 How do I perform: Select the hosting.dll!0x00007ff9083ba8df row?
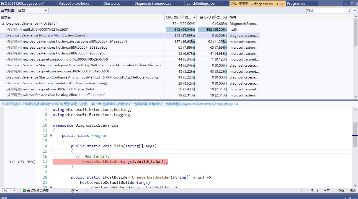click(x=130, y=53)
